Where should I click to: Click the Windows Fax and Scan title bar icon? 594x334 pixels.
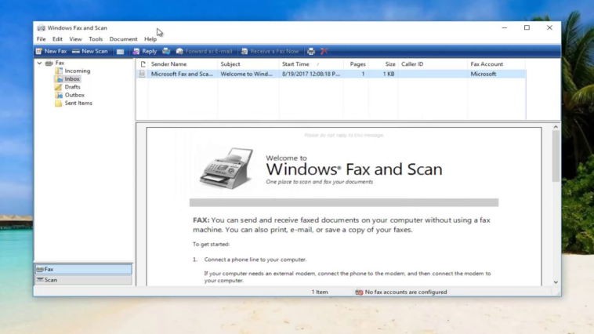coord(41,27)
